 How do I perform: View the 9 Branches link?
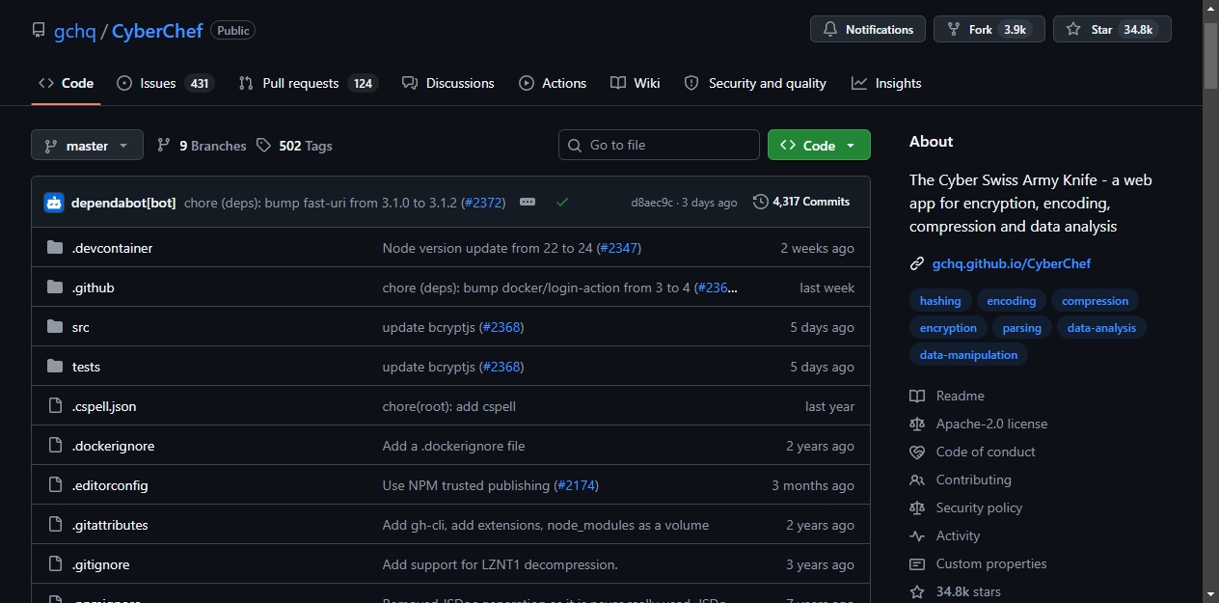click(x=202, y=146)
